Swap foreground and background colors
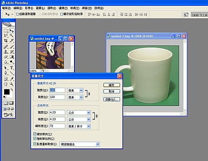The width and height of the screenshot is (208, 161). point(12,90)
